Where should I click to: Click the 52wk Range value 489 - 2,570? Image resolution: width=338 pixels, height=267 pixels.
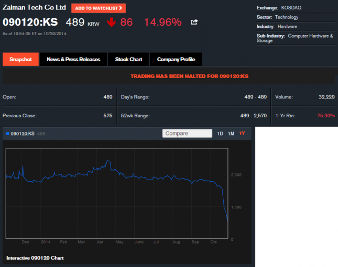pos(254,116)
